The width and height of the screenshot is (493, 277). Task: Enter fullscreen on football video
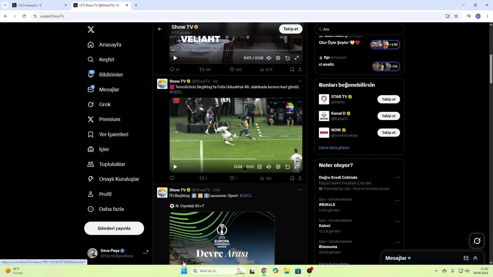coord(297,167)
